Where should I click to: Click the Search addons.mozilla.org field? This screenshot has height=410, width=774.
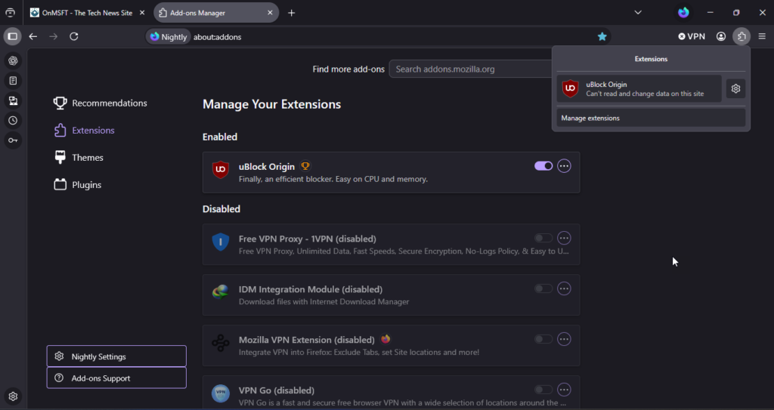(470, 69)
